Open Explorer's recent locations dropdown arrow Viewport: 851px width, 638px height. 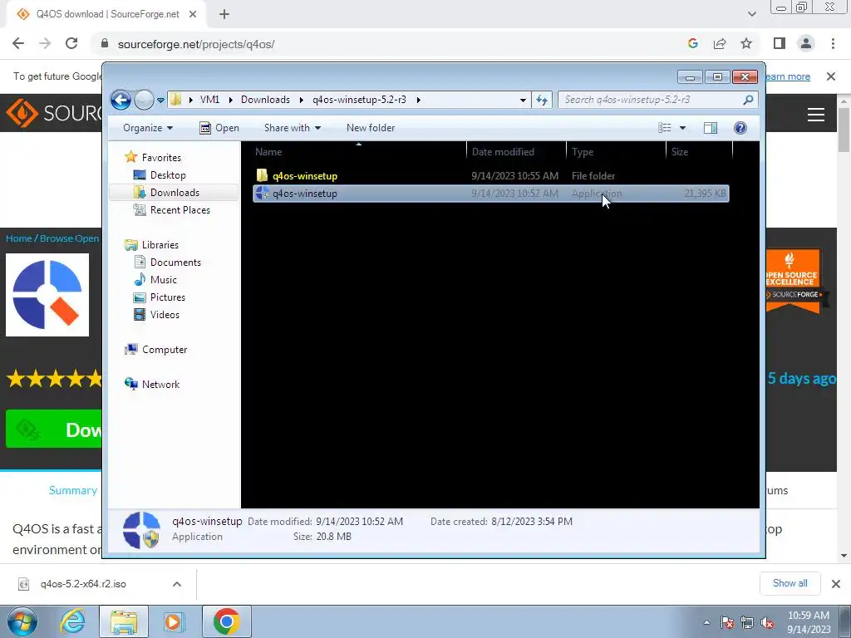tap(160, 101)
